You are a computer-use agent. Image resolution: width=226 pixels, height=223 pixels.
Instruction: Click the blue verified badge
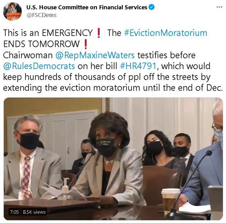point(152,7)
